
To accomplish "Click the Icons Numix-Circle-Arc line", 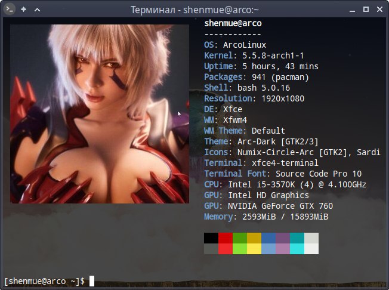I will point(292,152).
